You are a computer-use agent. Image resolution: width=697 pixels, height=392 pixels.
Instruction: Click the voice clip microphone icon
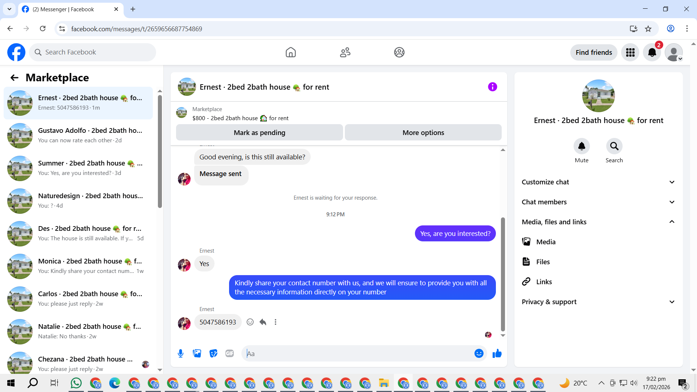pos(180,353)
